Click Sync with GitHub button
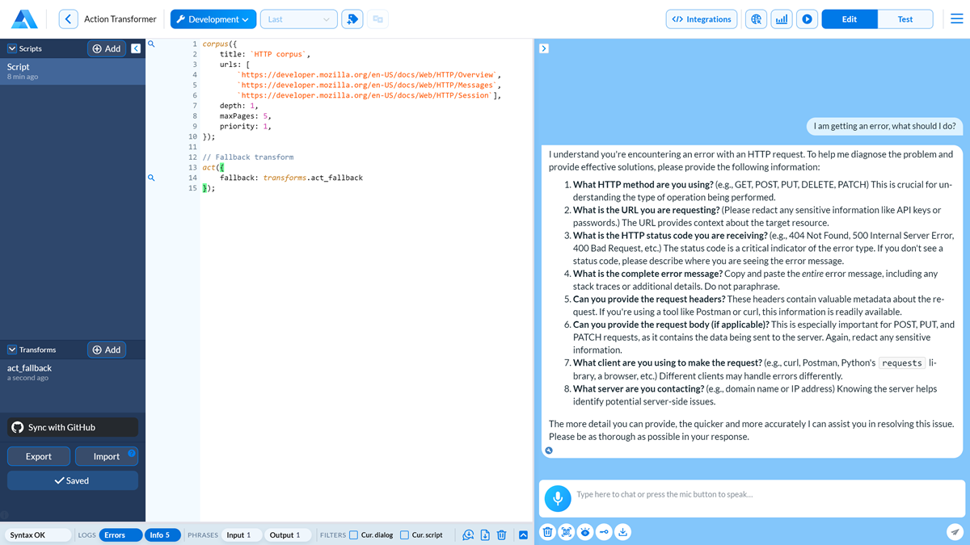The image size is (970, 545). coord(73,427)
